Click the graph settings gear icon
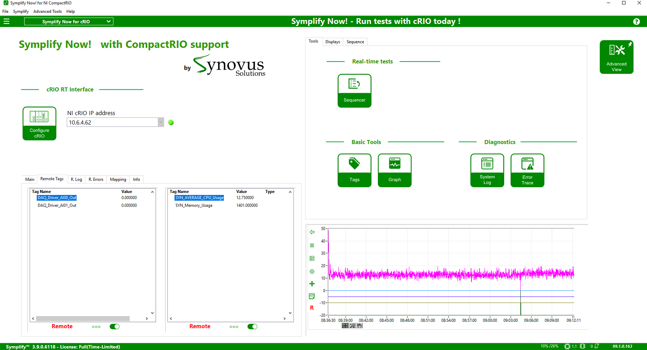 click(312, 271)
